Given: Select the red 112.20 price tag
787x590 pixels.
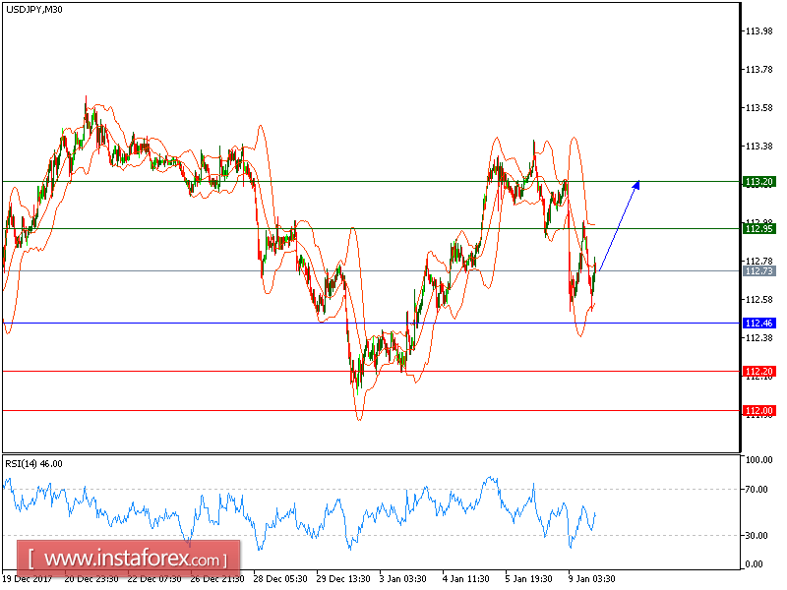Looking at the screenshot, I should pyautogui.click(x=757, y=369).
